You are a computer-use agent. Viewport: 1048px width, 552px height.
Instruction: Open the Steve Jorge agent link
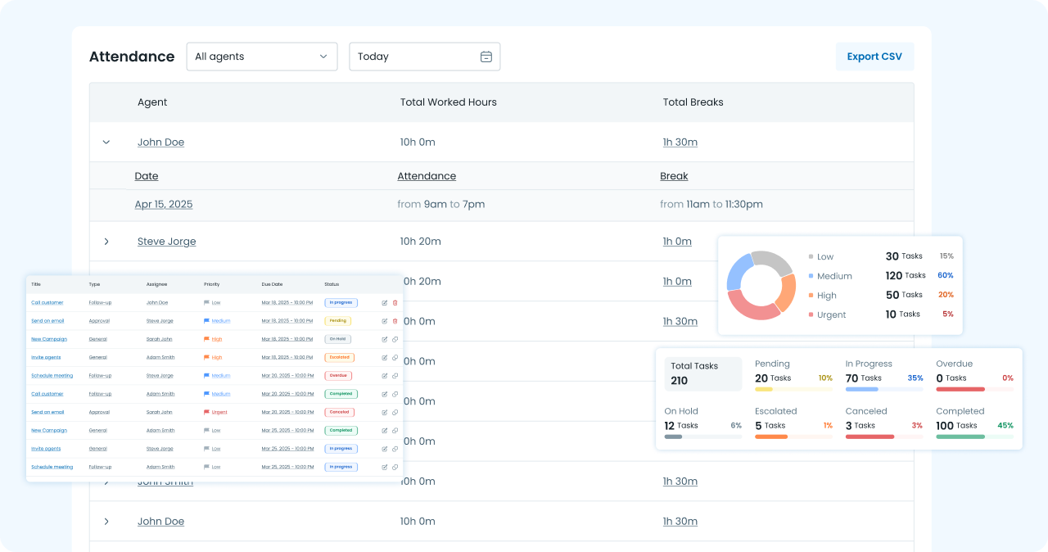166,242
